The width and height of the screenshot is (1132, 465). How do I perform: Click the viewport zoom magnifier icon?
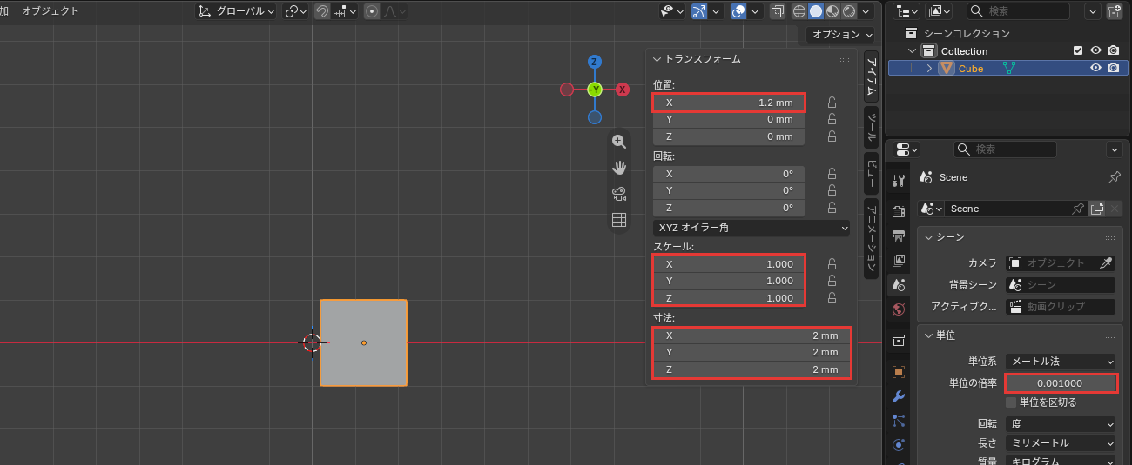point(619,142)
